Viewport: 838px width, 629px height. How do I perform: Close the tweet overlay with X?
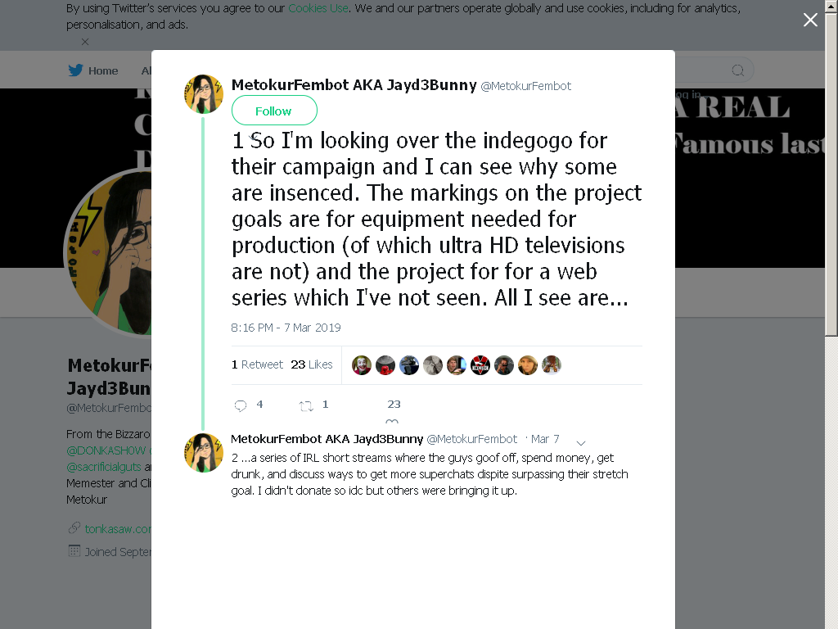810,20
